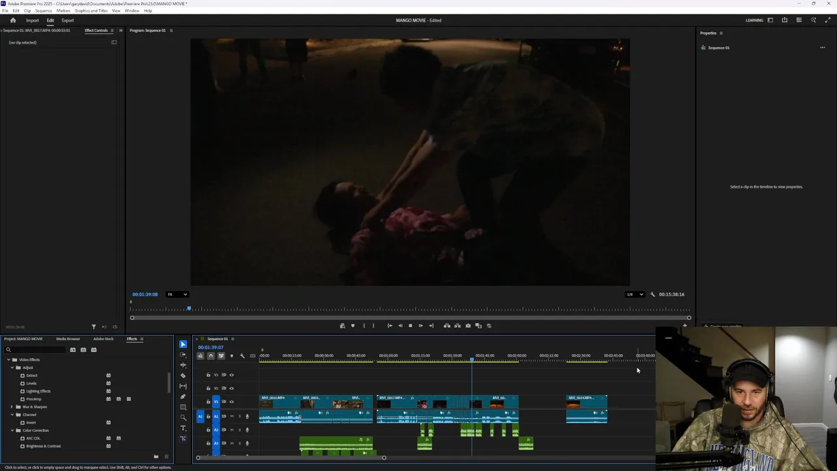Collapse the Color Correction folder
Viewport: 837px width, 471px height.
12,430
